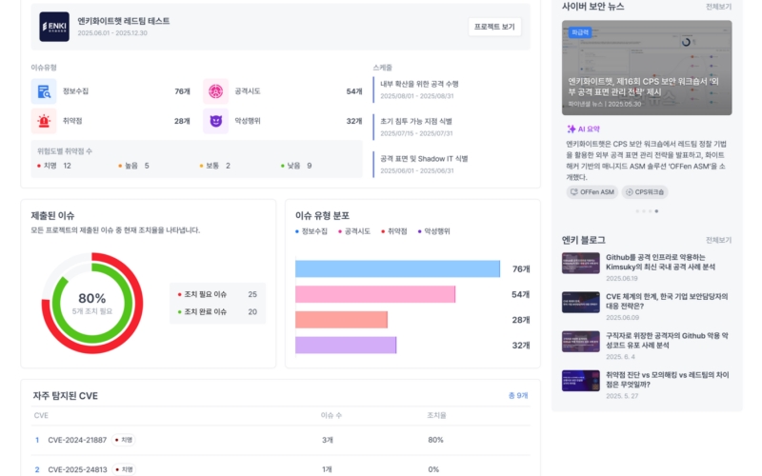Select the CPS워크숍 tag chip
The width and height of the screenshot is (762, 476).
pyautogui.click(x=645, y=192)
